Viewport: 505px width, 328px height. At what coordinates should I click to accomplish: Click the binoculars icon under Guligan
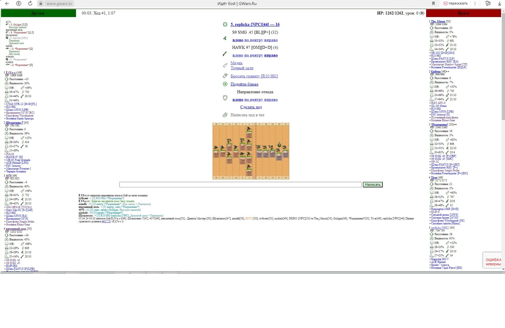pos(432,82)
